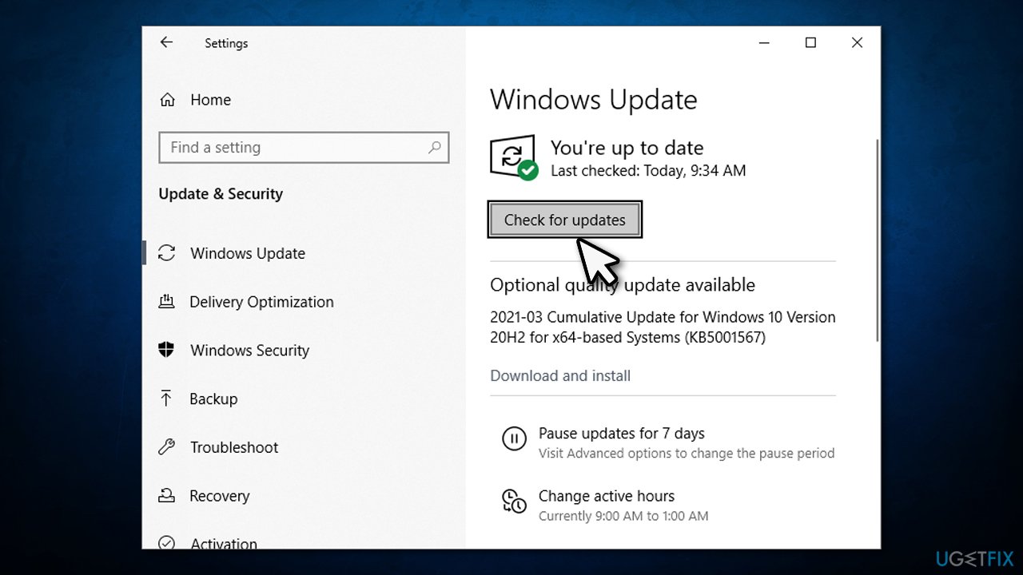Click the Activation checkmark circle icon
Image resolution: width=1023 pixels, height=575 pixels.
click(x=166, y=543)
